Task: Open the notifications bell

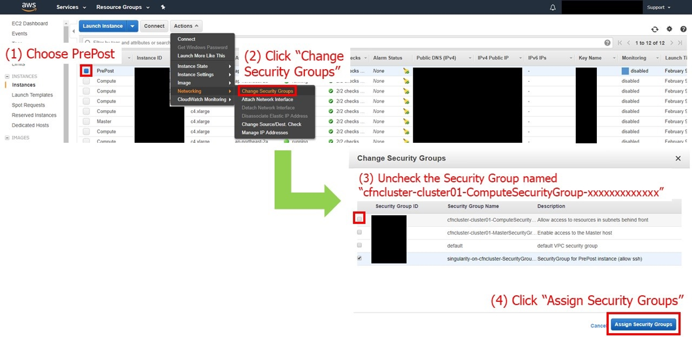Action: pyautogui.click(x=553, y=7)
